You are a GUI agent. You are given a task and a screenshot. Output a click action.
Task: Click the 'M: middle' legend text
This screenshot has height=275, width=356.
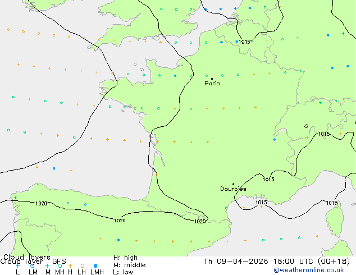(x=129, y=265)
